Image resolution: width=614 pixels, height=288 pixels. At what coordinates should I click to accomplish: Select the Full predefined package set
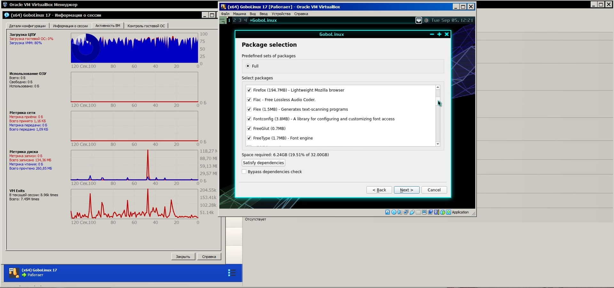point(248,66)
